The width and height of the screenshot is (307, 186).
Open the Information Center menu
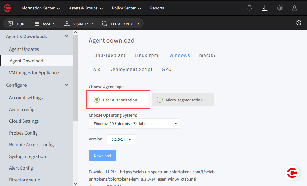click(40, 8)
